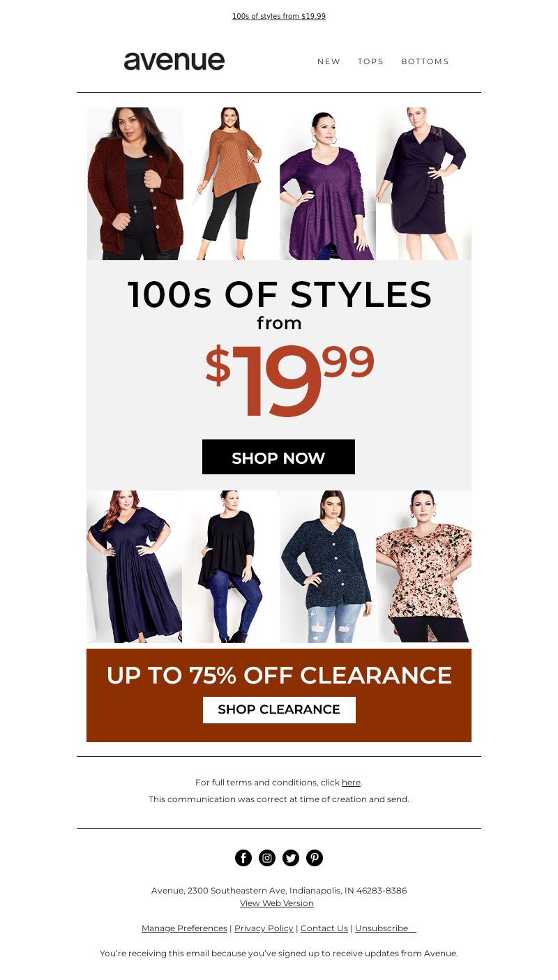Open the Instagram social icon
This screenshot has height=980, width=558.
[267, 858]
